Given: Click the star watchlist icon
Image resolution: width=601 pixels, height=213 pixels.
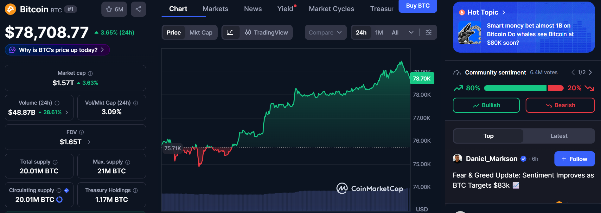Looking at the screenshot, I should click(x=109, y=10).
